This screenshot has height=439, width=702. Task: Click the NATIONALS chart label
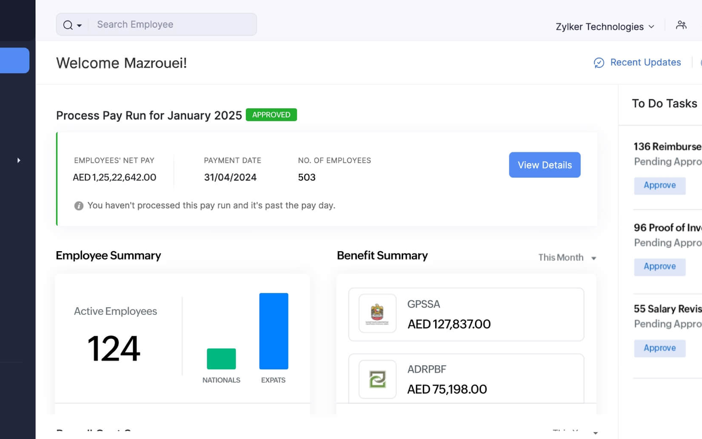point(221,380)
